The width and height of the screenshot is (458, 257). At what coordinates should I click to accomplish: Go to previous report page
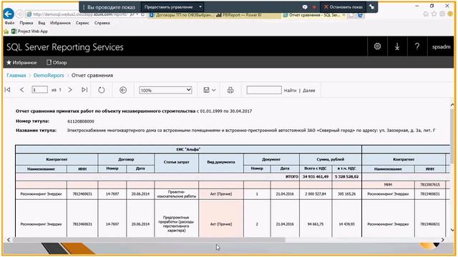(x=22, y=90)
